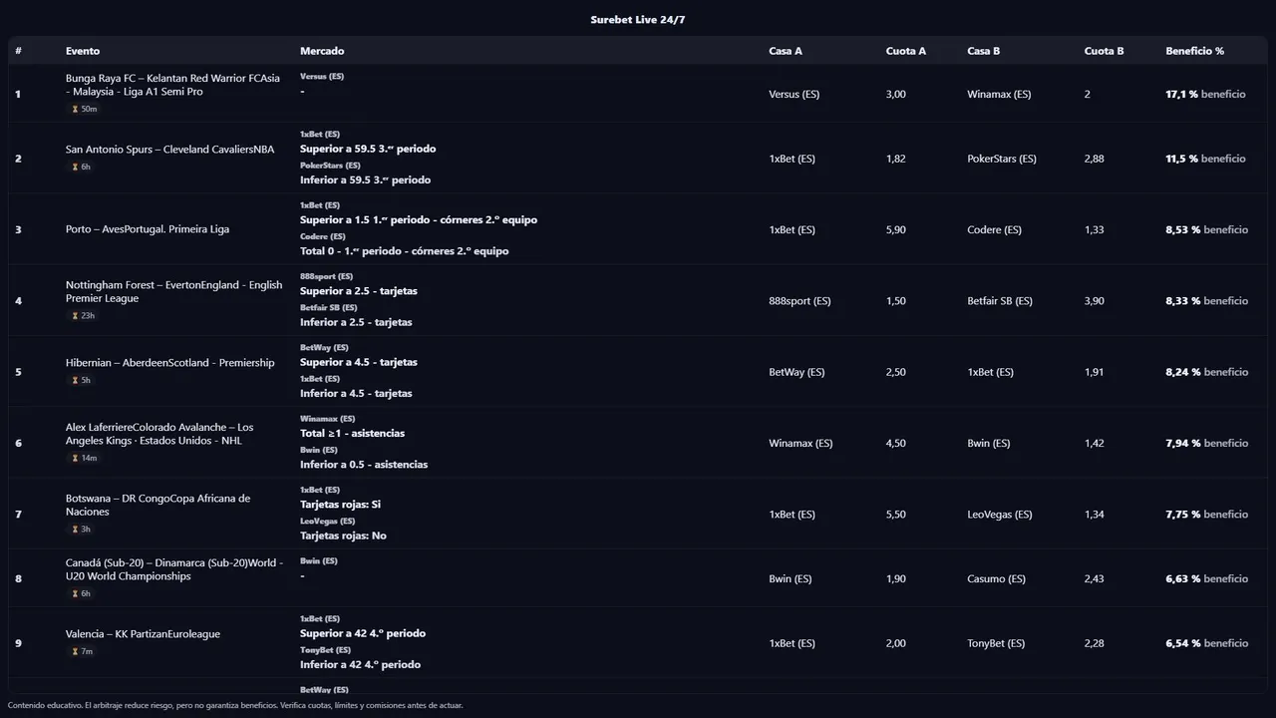Click the Cuota A column header
This screenshot has height=718, width=1276.
[x=905, y=51]
